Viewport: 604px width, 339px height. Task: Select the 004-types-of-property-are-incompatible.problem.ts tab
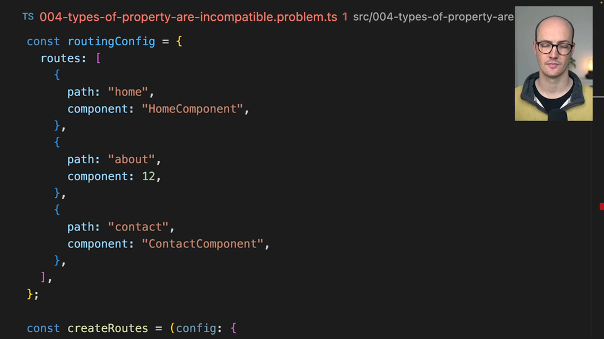click(x=189, y=17)
